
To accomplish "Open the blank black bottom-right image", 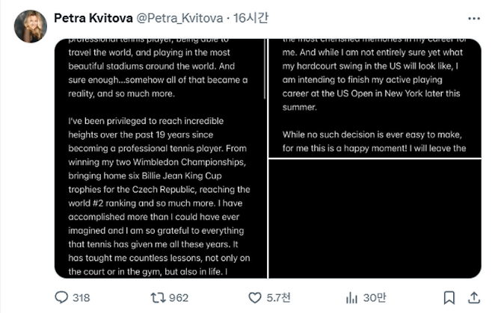I will (374, 218).
